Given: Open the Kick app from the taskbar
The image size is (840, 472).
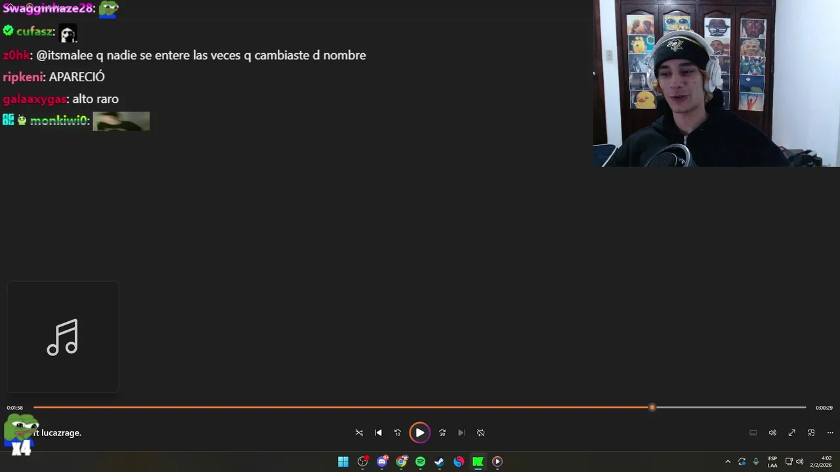Looking at the screenshot, I should pos(478,462).
